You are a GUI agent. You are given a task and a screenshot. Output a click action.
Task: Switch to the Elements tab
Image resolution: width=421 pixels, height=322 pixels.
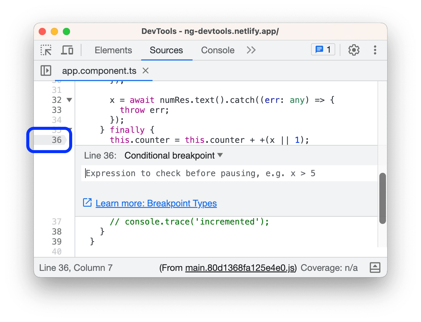click(113, 50)
